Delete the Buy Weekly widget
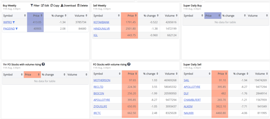Viewport: 270px width, 119px height. pos(83,6)
